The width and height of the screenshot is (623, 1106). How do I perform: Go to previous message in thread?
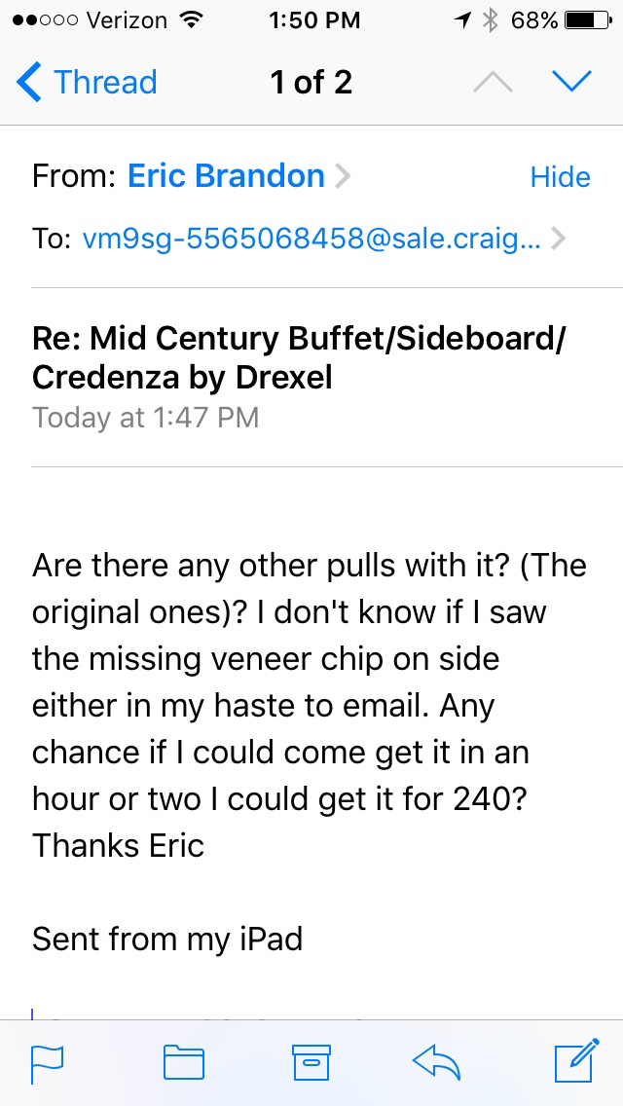pyautogui.click(x=493, y=83)
